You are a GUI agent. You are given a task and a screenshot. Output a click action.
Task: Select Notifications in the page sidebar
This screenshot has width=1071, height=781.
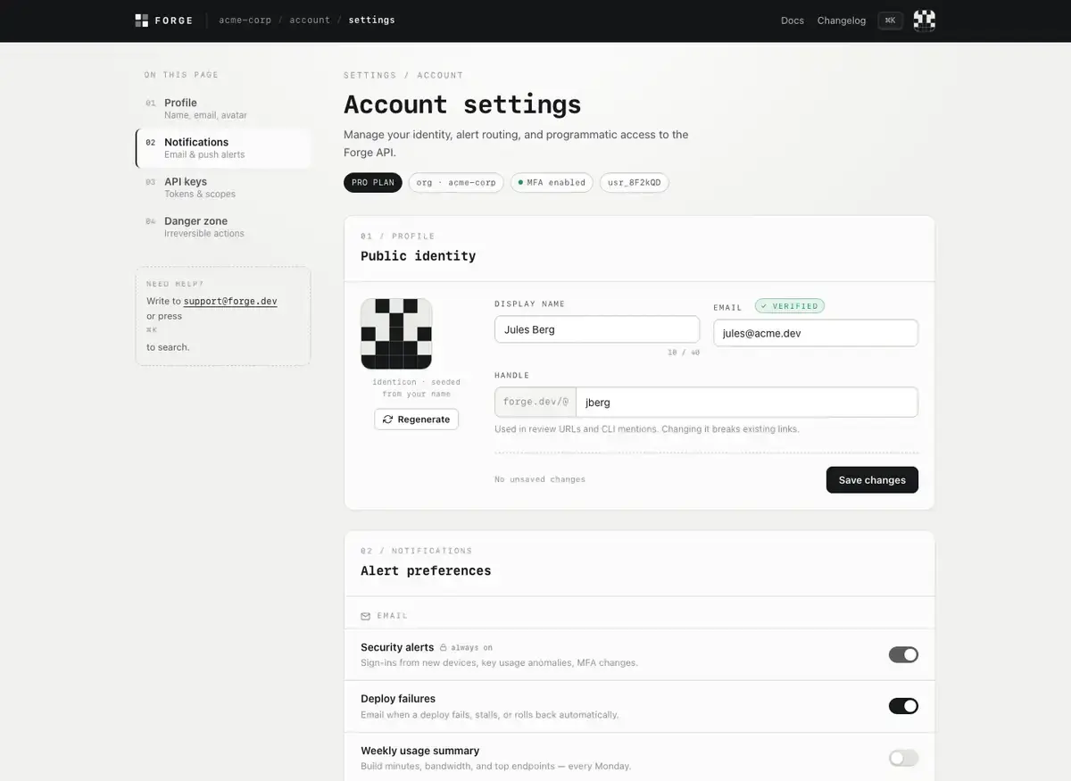[x=223, y=148]
